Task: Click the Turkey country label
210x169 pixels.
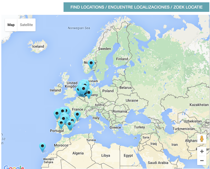Action: (140, 127)
